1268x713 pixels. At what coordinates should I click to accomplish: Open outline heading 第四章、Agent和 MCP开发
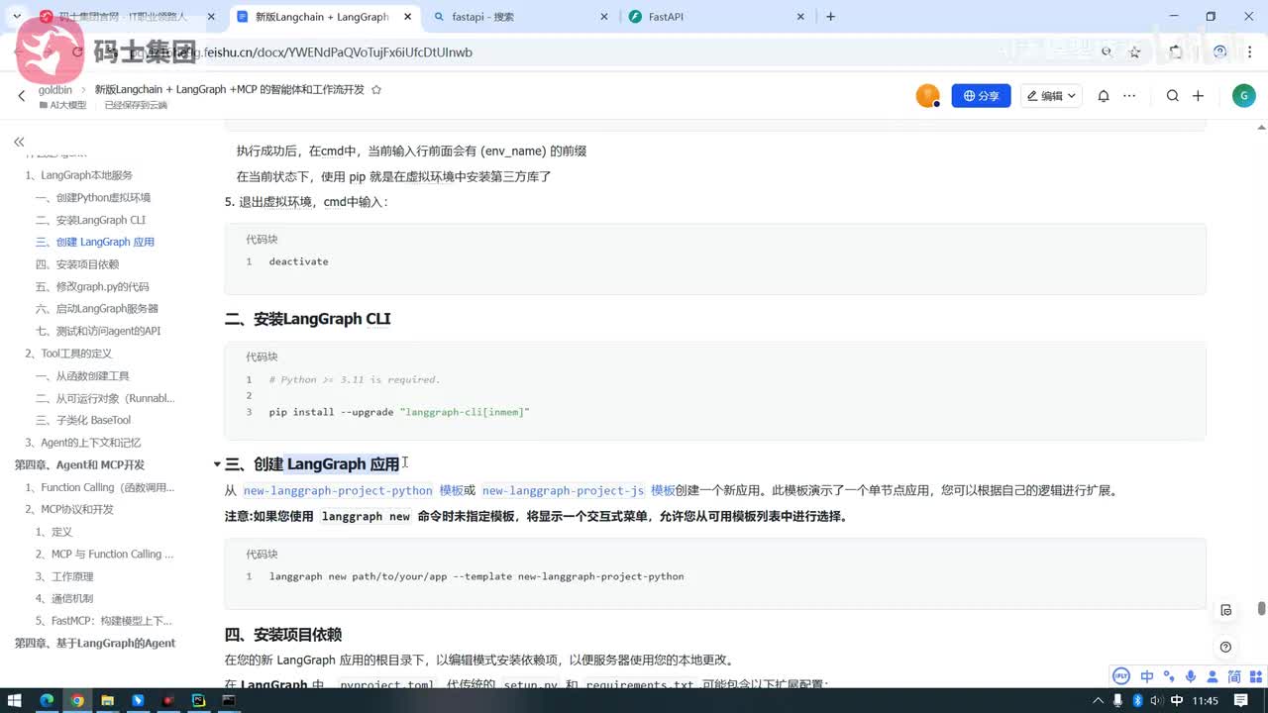click(79, 464)
